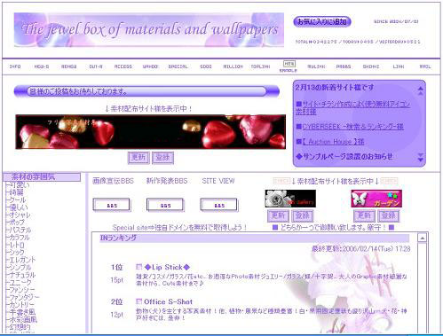The image size is (443, 336).
Task: Open the pink butterfly ガーデン banner
Action: (376, 199)
